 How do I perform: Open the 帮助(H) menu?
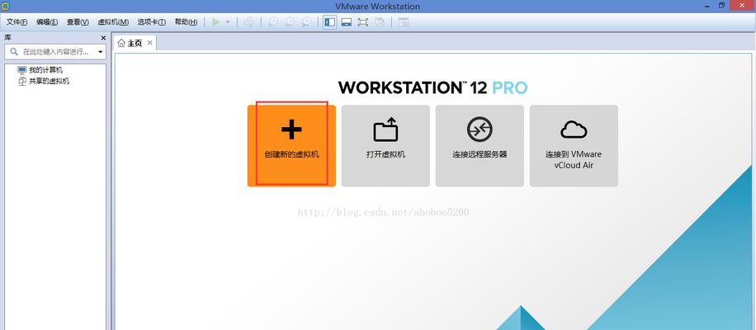[186, 22]
